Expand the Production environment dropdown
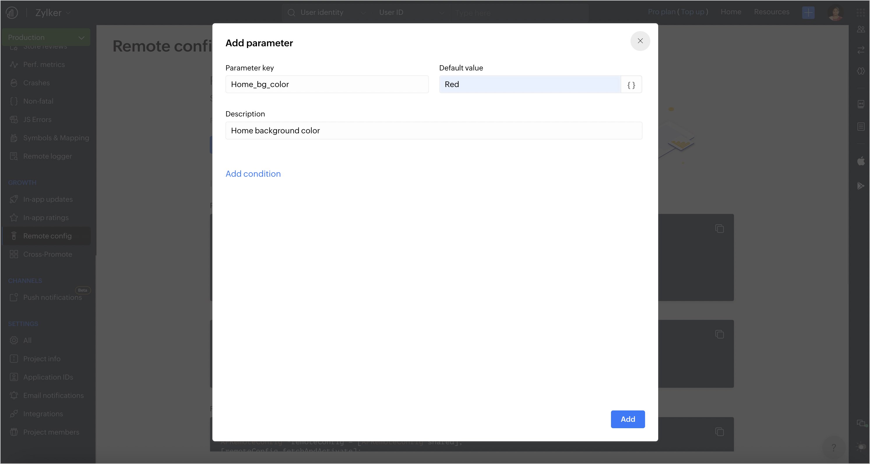 coord(46,38)
